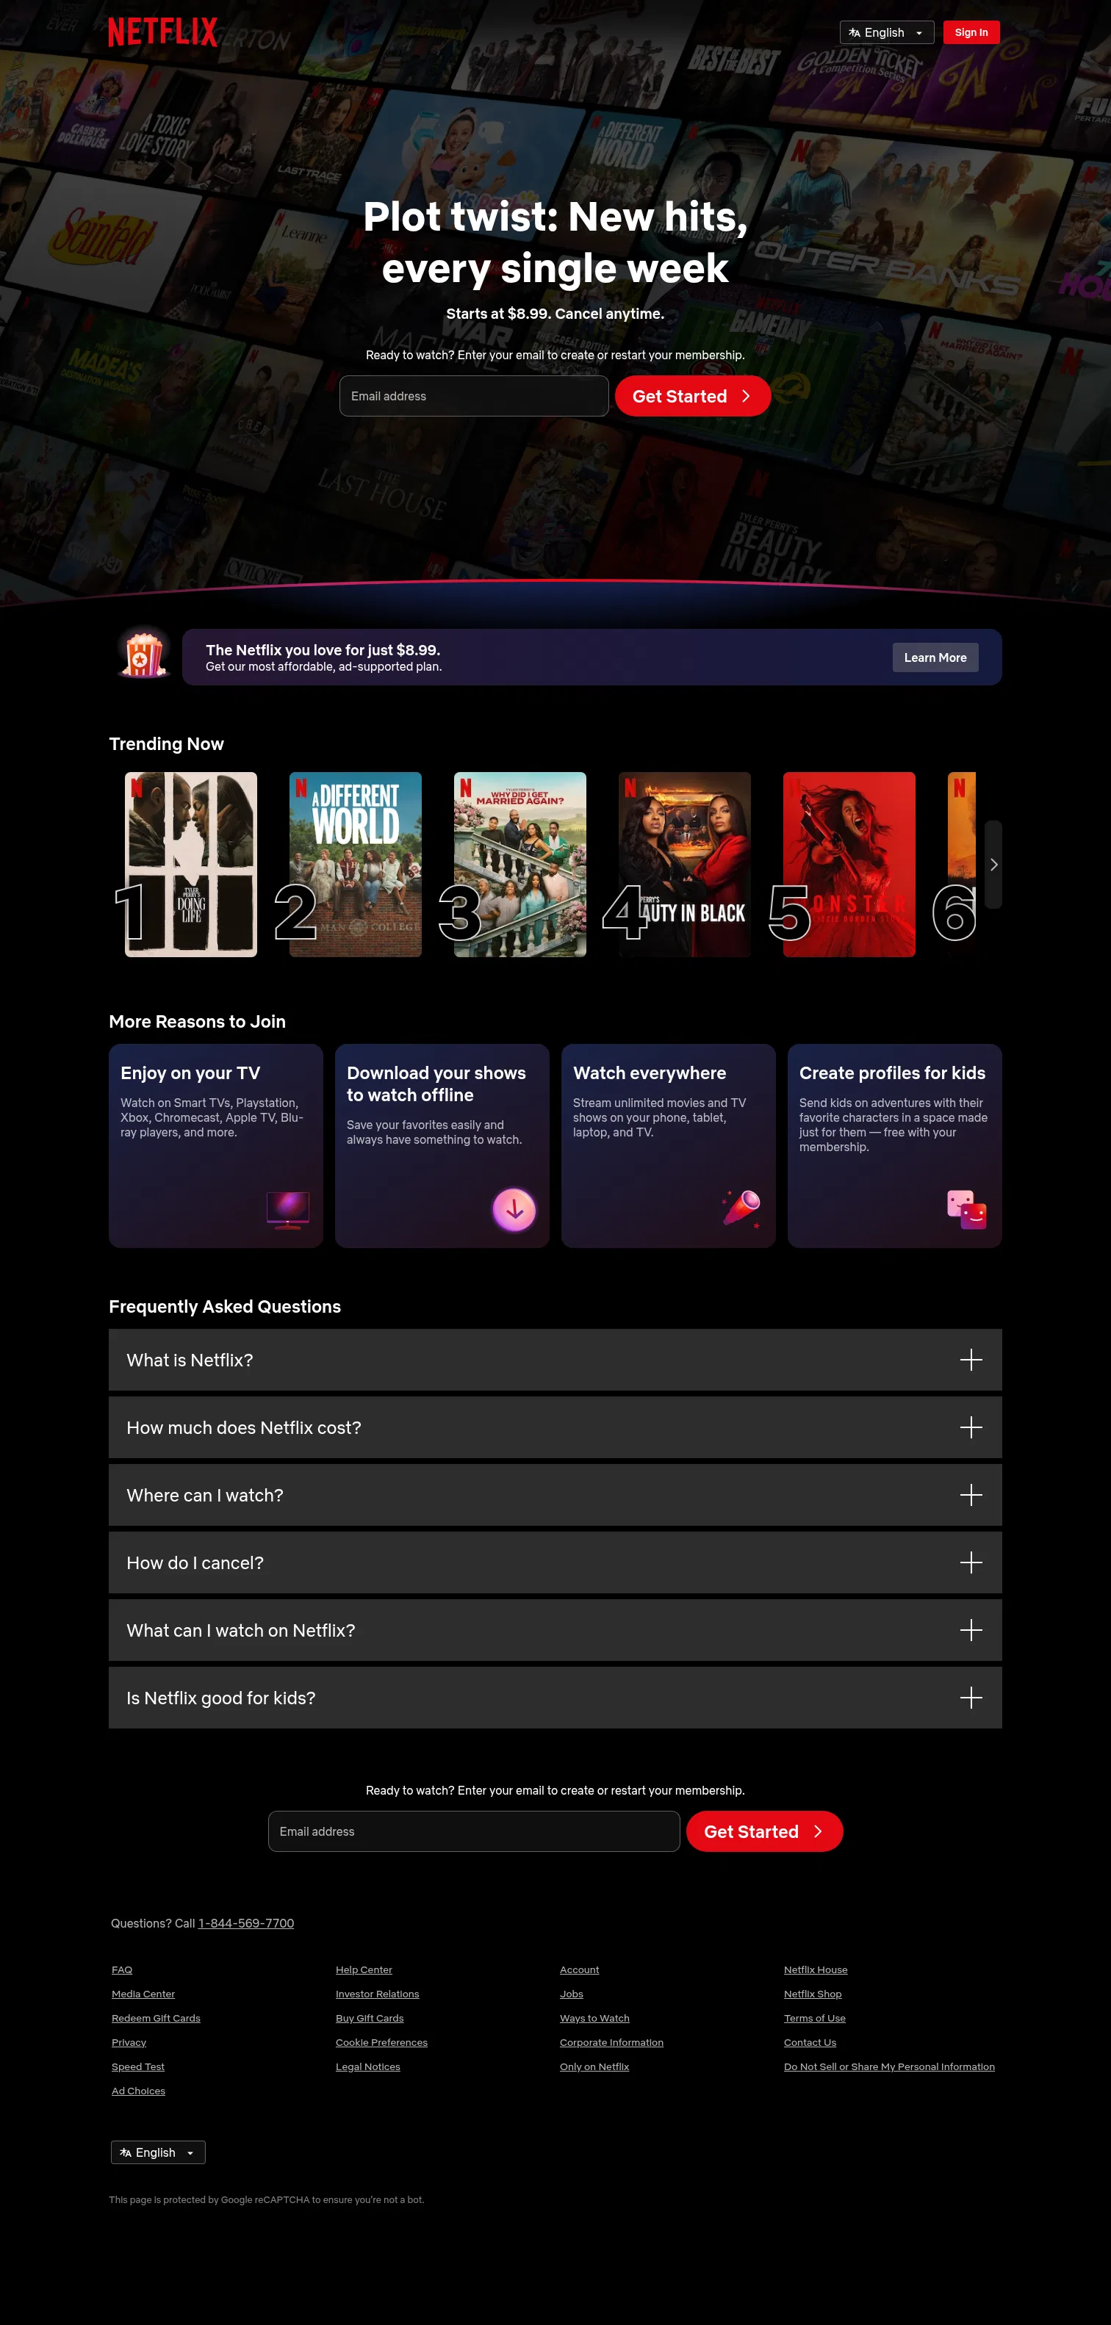The width and height of the screenshot is (1111, 2325).
Task: Open Beauty in Black poster
Action: [x=685, y=865]
